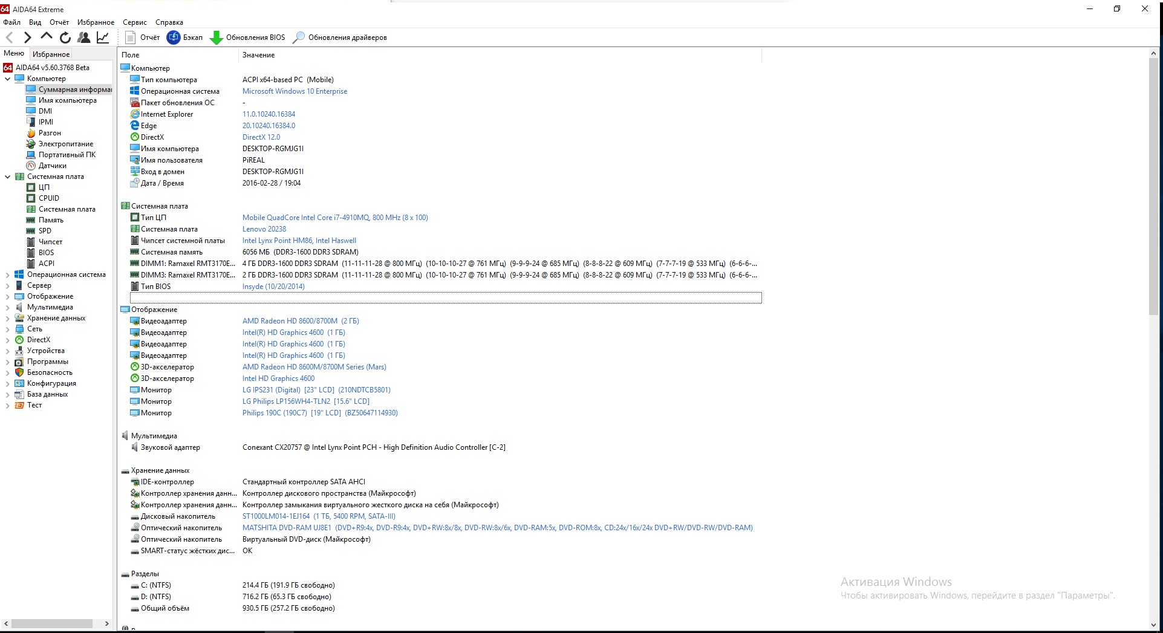1163x633 pixels.
Task: Click the Отчёт report toolbar button
Action: tap(143, 37)
